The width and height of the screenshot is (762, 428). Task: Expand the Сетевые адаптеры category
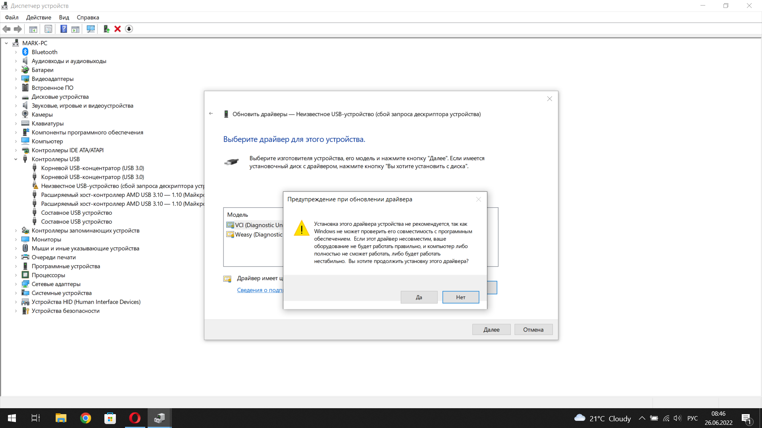pyautogui.click(x=16, y=284)
